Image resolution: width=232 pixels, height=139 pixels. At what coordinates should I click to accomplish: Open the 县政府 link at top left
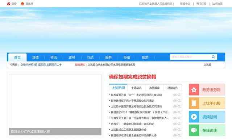(x=29, y=4)
